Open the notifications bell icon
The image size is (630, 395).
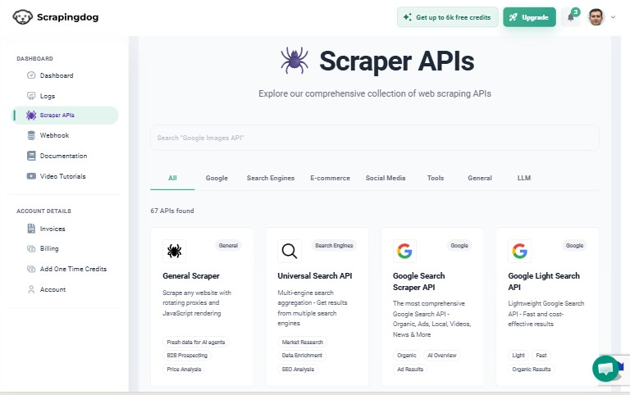click(571, 17)
